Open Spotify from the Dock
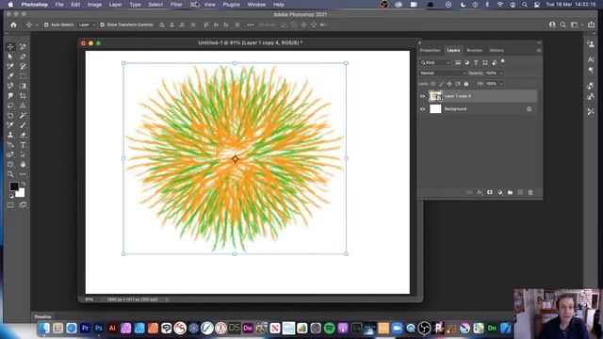Screen dimensions: 603x339 329,329
